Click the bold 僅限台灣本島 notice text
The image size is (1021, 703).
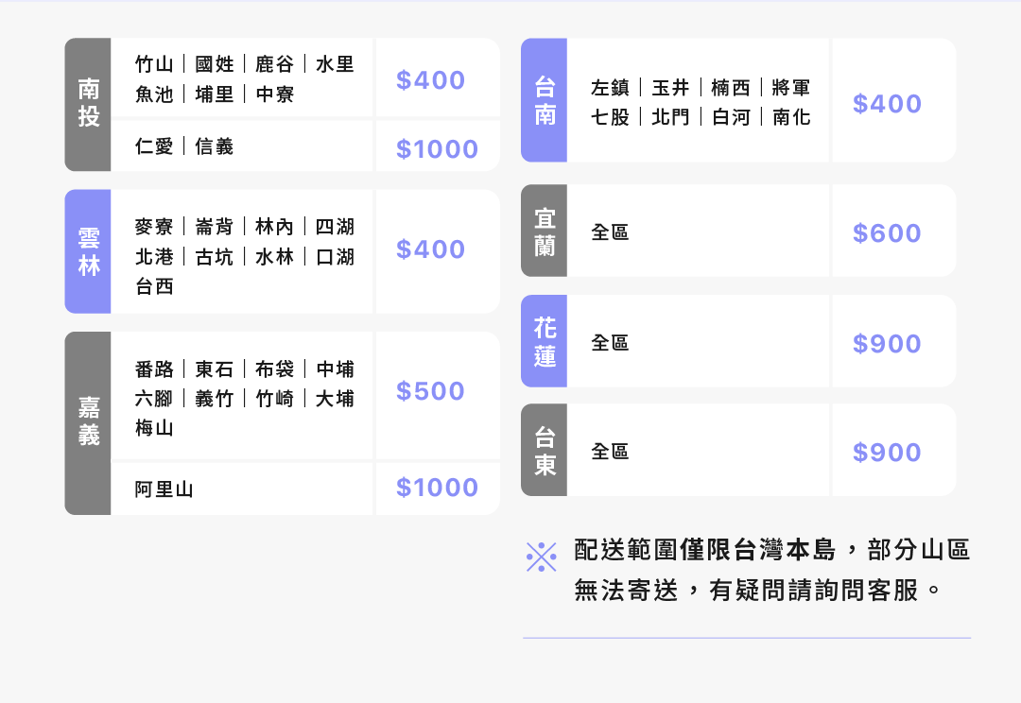coord(758,550)
